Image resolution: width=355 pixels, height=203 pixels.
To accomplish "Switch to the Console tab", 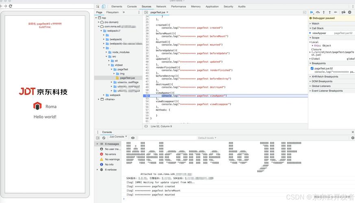I will coord(132,6).
